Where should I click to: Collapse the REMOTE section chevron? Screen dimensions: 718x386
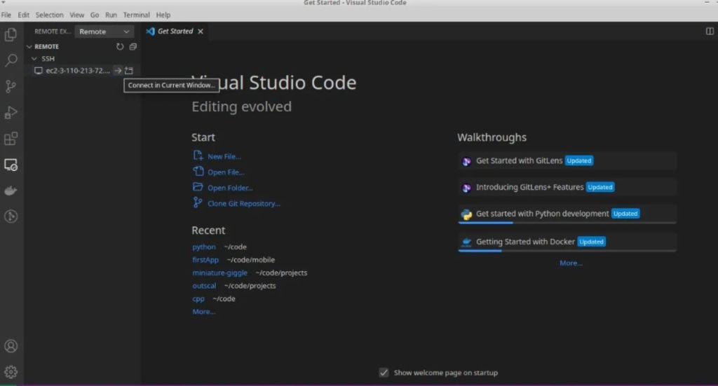click(29, 47)
